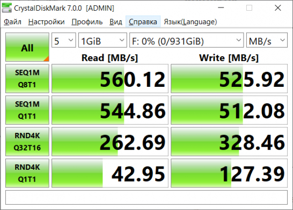This screenshot has height=210, width=293.
Task: Click the RND4K Q1T1 write result 127.39
Action: [229, 173]
